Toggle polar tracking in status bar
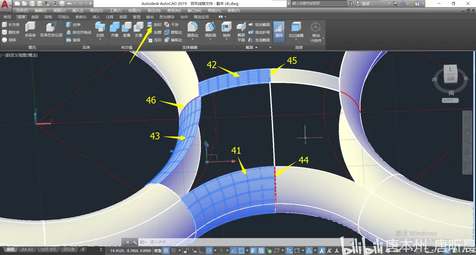Viewport: 476px width, 255px height. click(209, 251)
